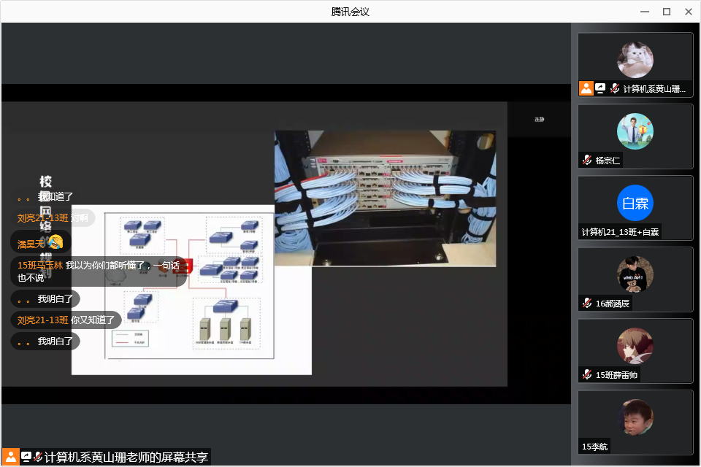Click the muted microphone icon beside 杨宗仁
701x467 pixels.
pyautogui.click(x=587, y=160)
